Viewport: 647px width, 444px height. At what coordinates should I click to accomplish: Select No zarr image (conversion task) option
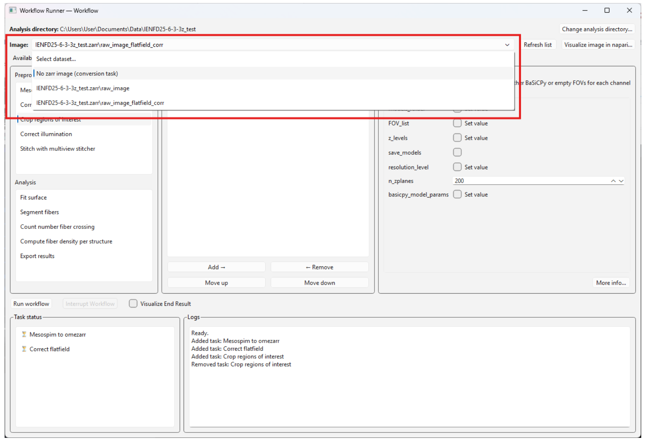[77, 73]
